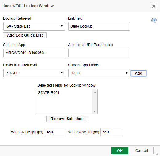The image size is (160, 156).
Task: Click the list scrollbar up arrow
Action: [x=94, y=92]
